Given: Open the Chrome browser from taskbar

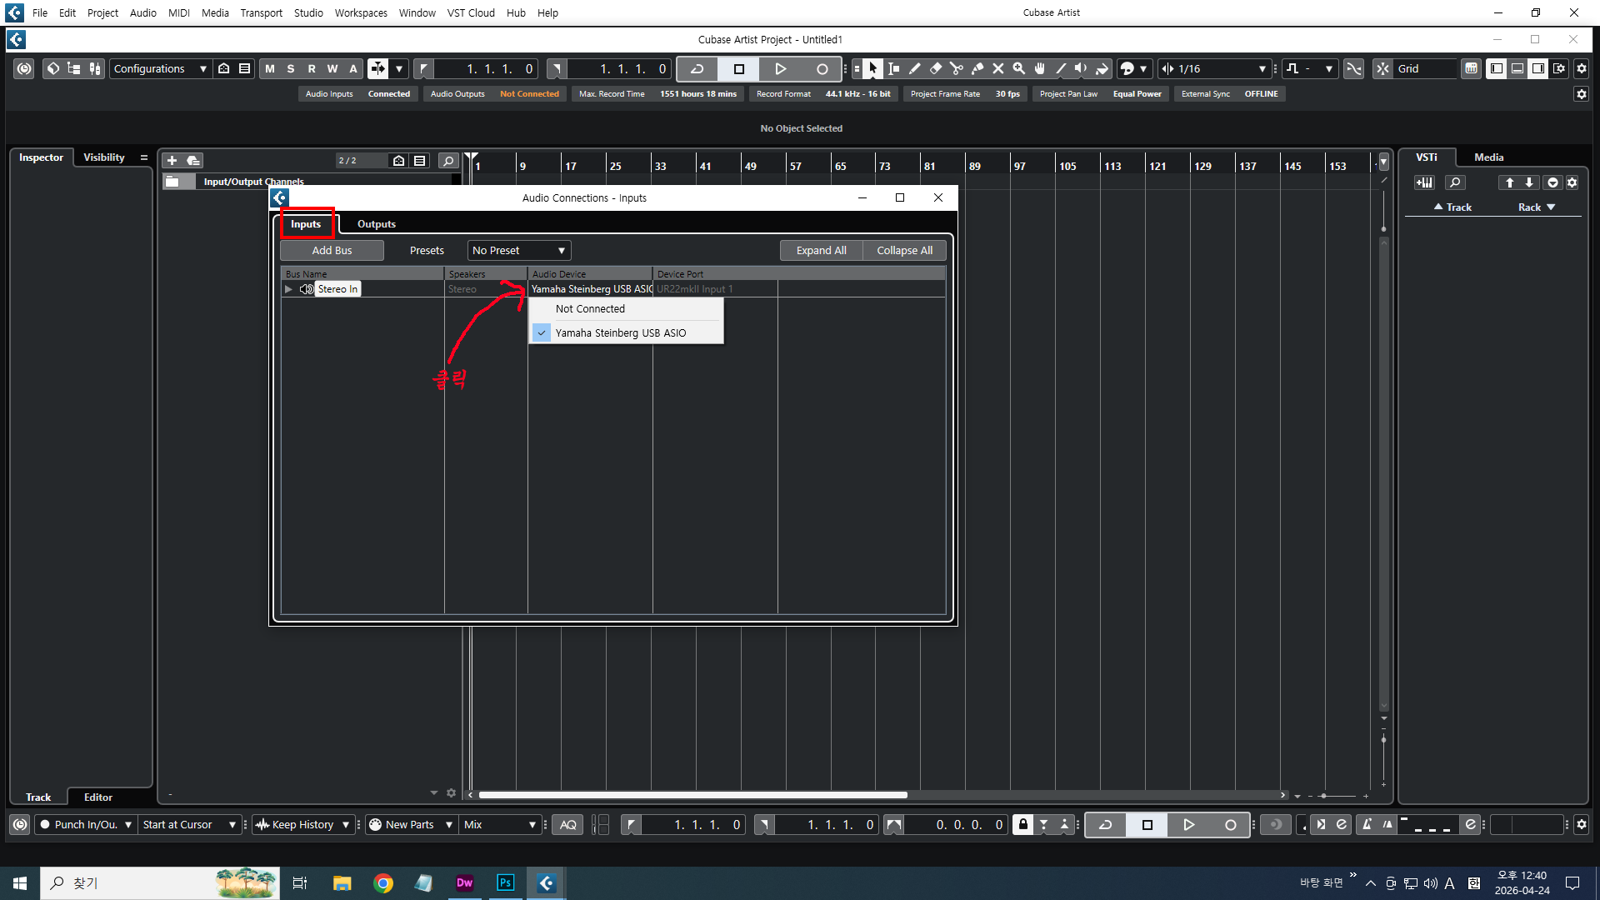Looking at the screenshot, I should (x=383, y=883).
